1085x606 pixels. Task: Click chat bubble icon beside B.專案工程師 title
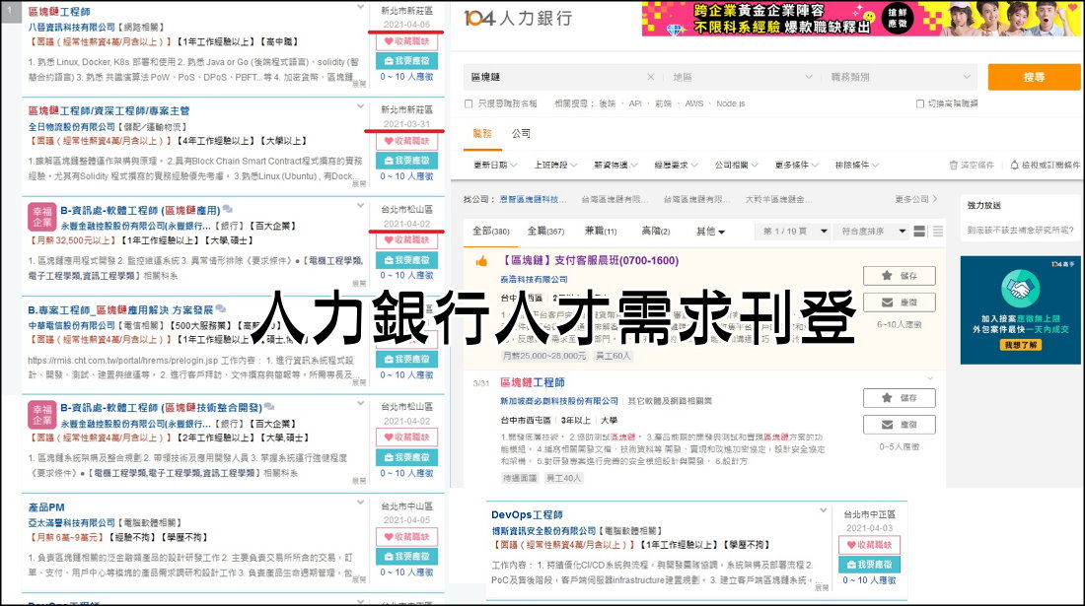221,308
